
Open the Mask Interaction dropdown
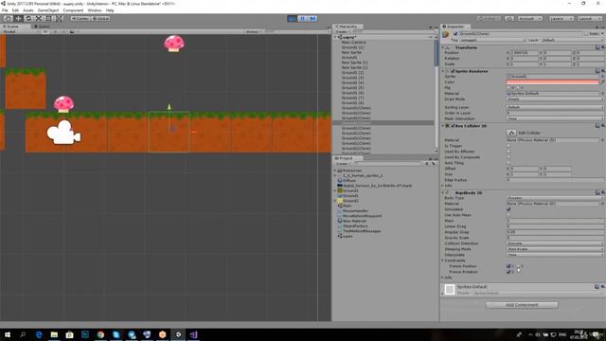tap(556, 118)
